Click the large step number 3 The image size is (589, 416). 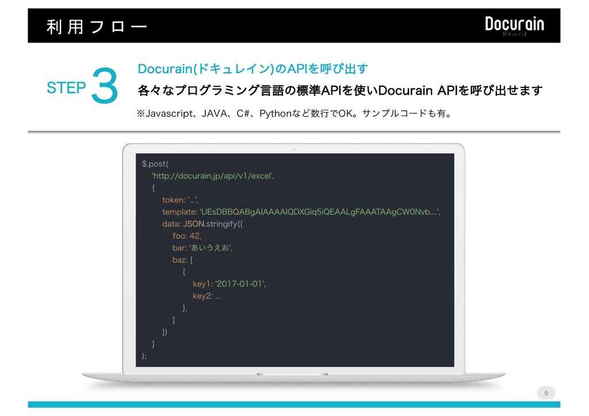(x=105, y=85)
